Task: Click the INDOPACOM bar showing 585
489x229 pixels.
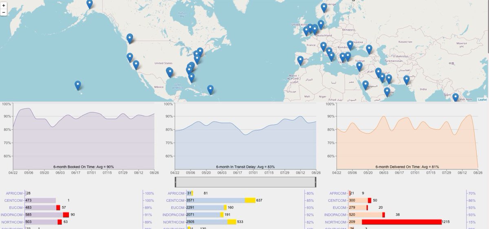Action: (x=44, y=215)
